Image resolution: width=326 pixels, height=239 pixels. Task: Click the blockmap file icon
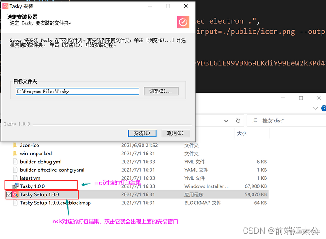(x=15, y=203)
